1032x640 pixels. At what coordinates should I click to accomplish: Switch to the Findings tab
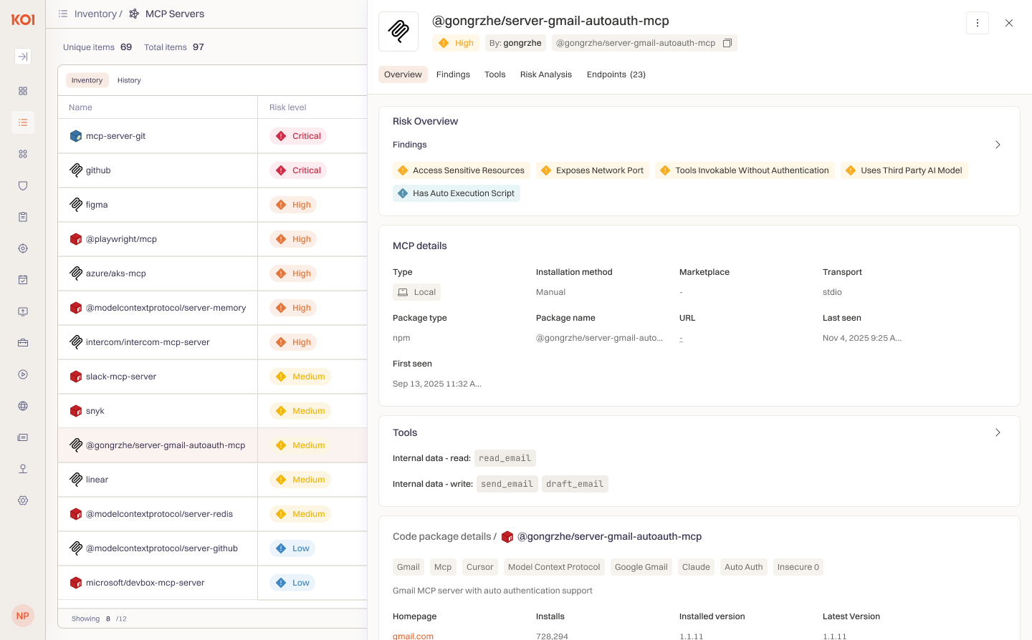(453, 74)
